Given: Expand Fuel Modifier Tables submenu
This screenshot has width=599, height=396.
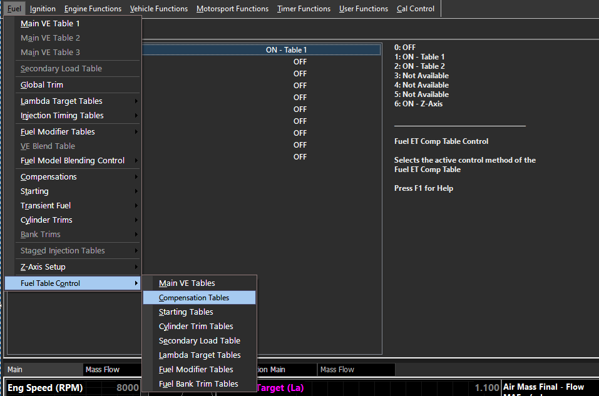Looking at the screenshot, I should [58, 132].
